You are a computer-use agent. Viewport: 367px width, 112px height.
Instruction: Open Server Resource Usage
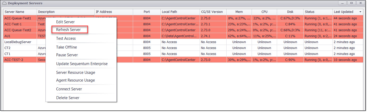[75, 73]
